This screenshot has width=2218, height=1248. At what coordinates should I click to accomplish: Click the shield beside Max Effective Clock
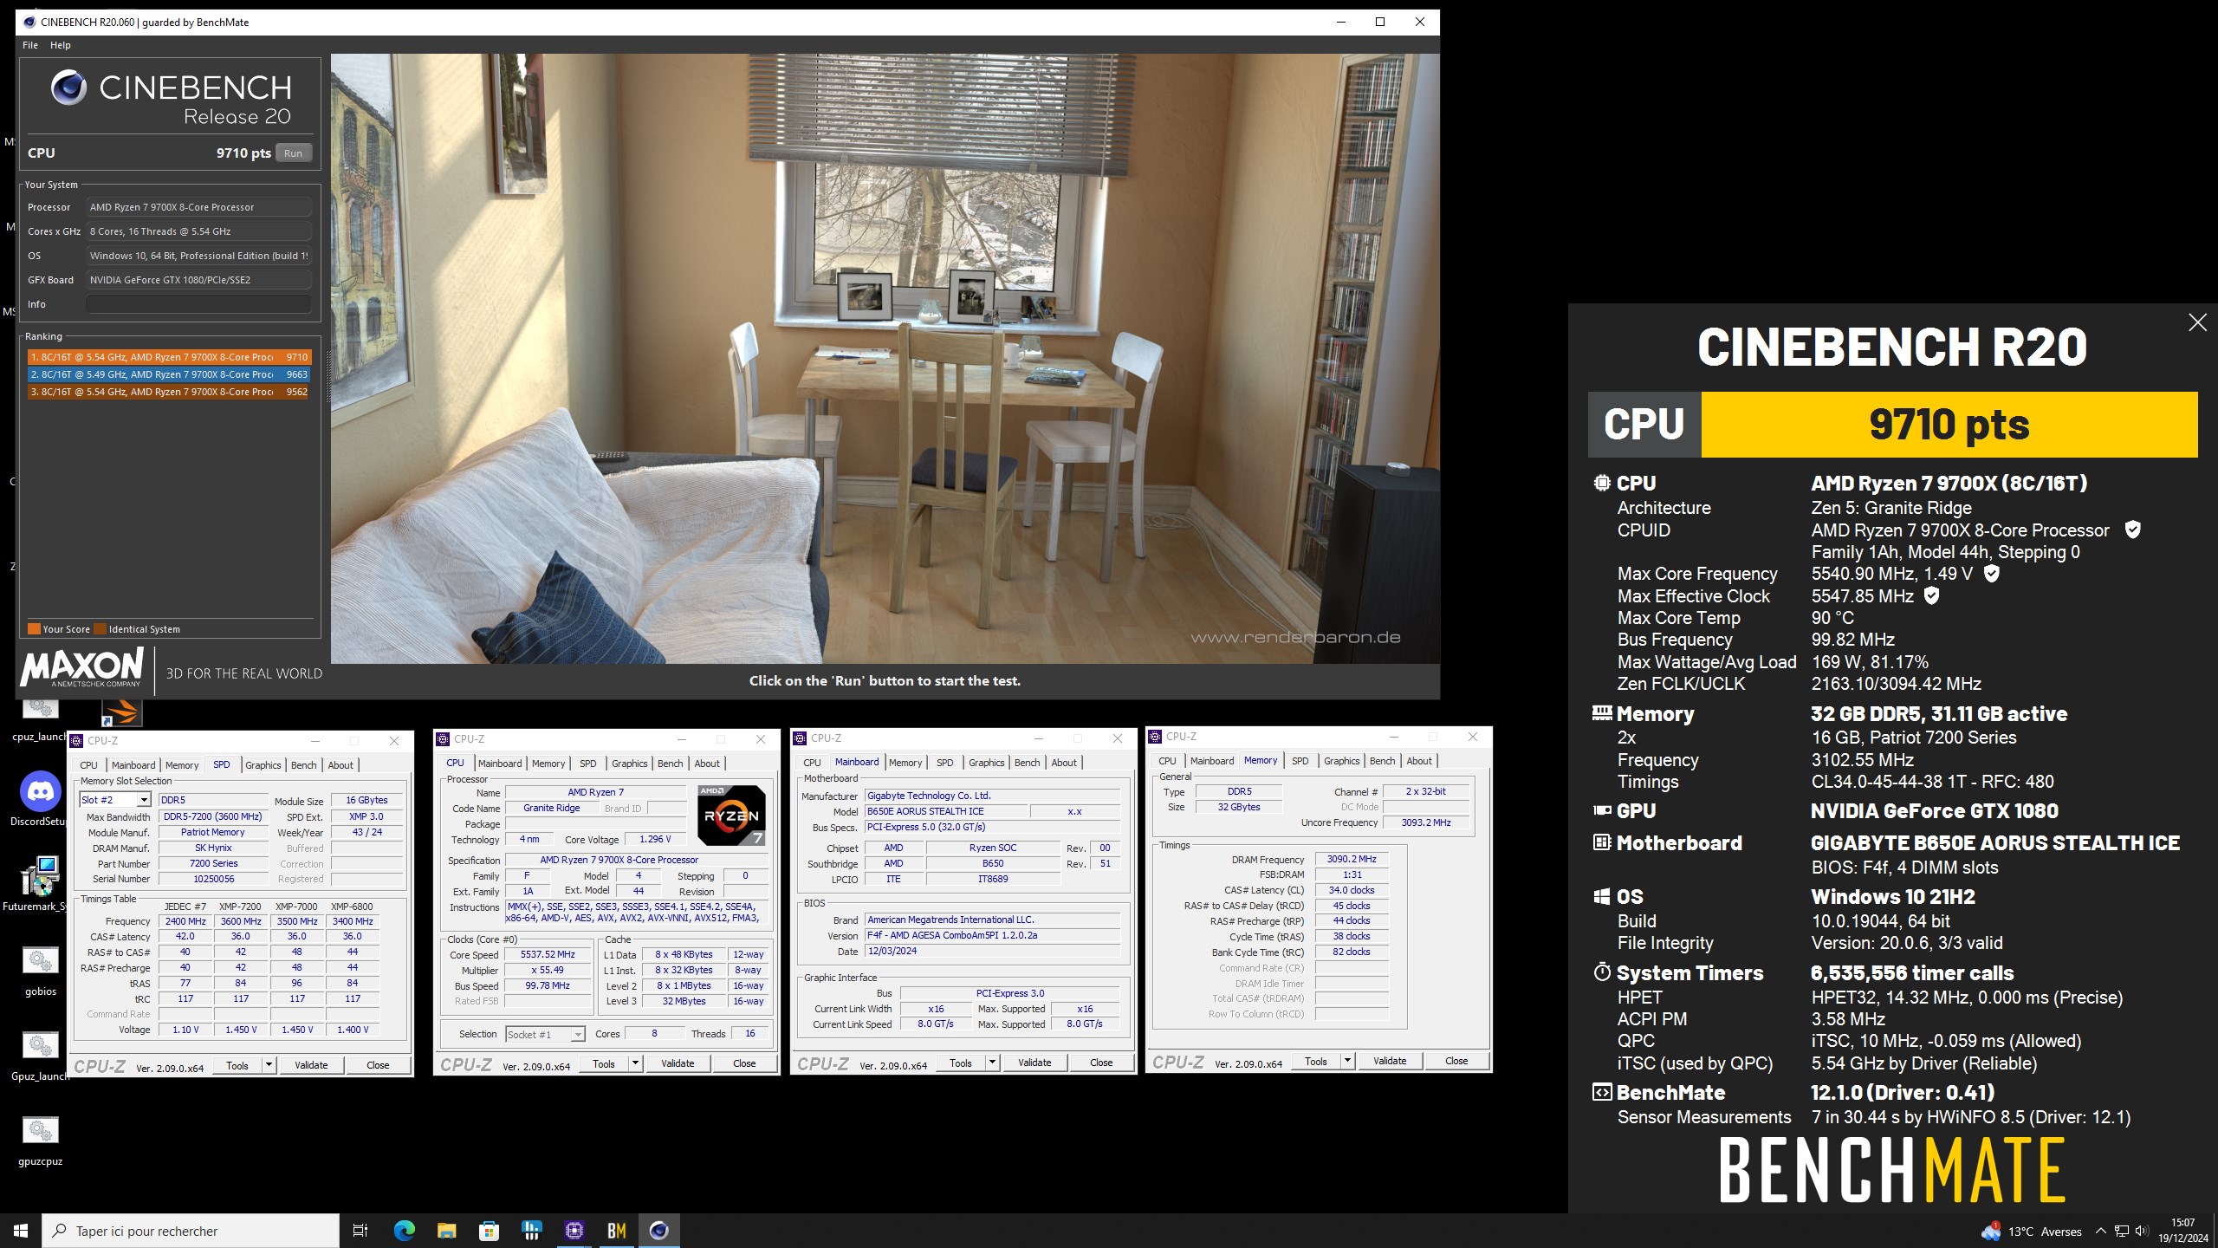pyautogui.click(x=1931, y=595)
